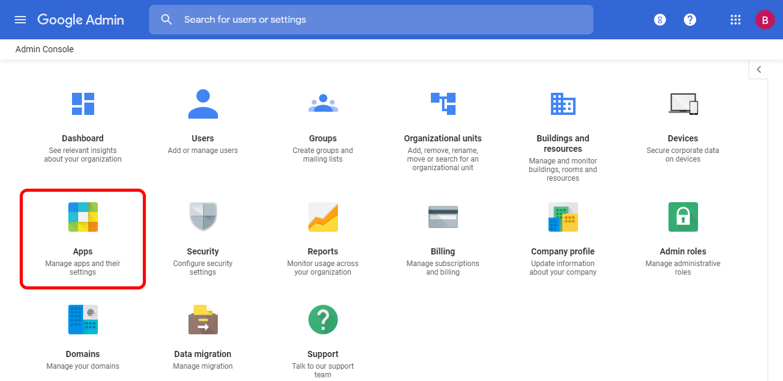Click the Buildings and resources title
Viewport: 783px width, 381px height.
click(563, 144)
